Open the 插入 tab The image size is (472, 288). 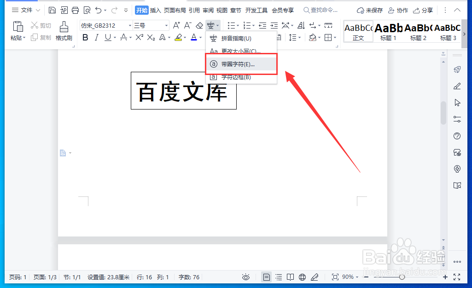pos(155,11)
